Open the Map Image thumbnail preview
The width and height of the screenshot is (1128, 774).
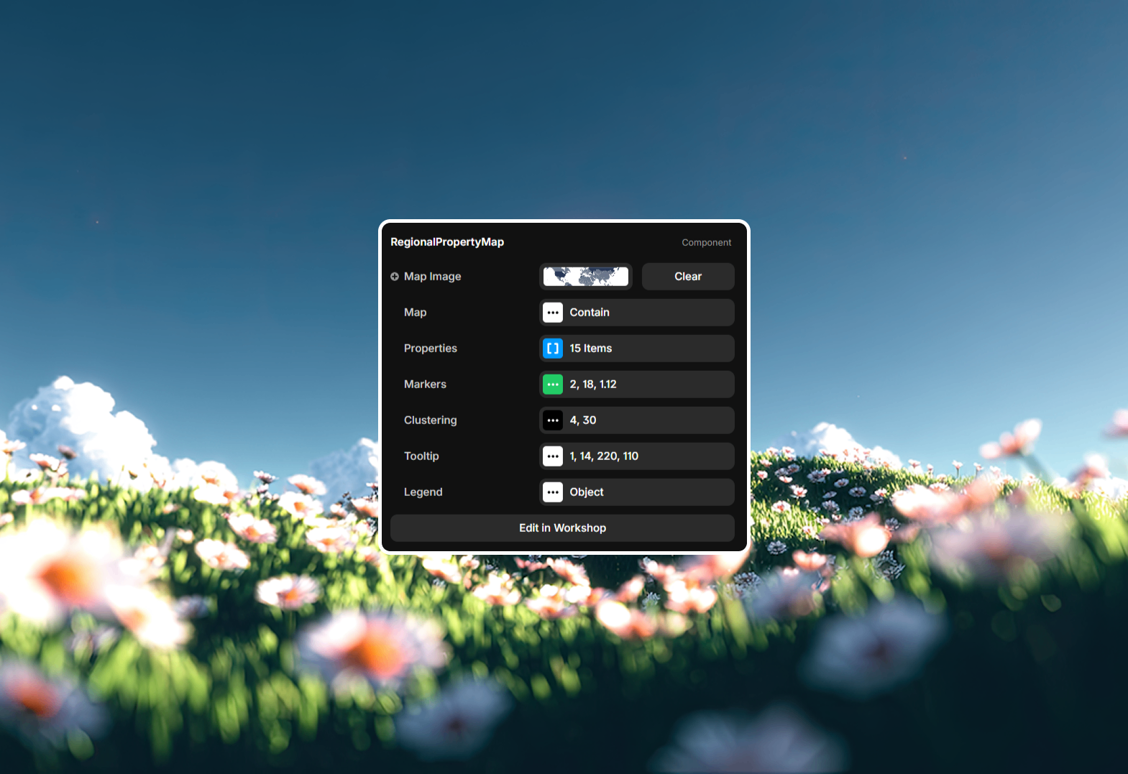pyautogui.click(x=585, y=277)
